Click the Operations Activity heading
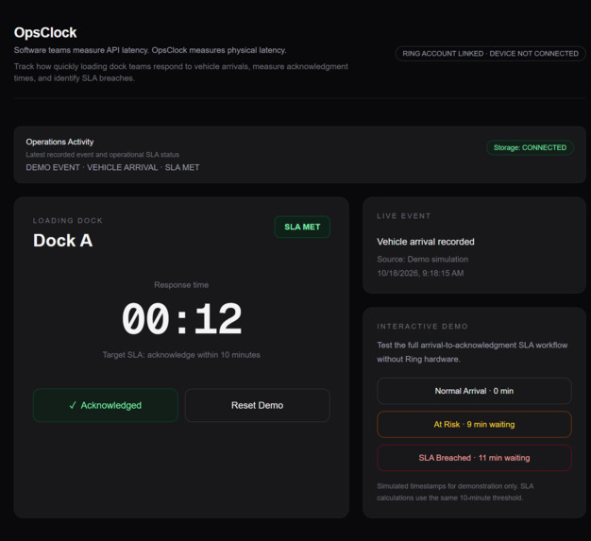 (59, 142)
